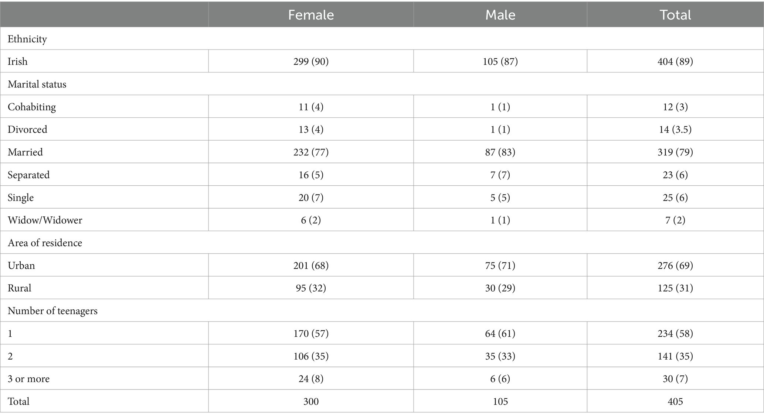Click the Number of teenagers heading
Viewport: 764px width, 419px height.
tap(52, 311)
